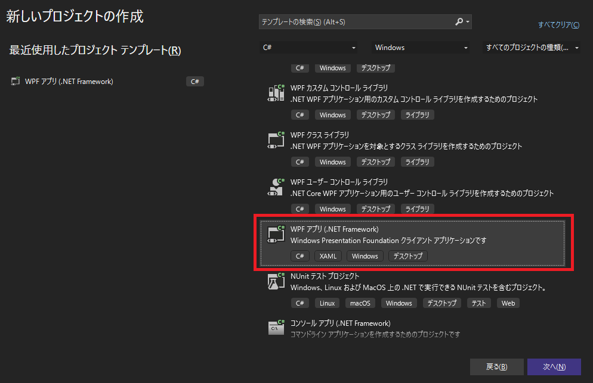
Task: Click the 最近使用したプロジェクト テンプレート heading
Action: click(95, 50)
